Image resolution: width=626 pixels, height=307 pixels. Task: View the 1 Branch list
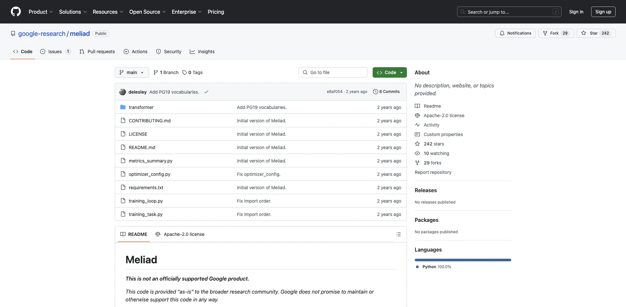[x=166, y=72]
